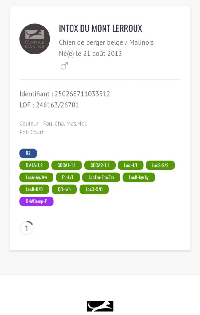This screenshot has width=200, height=315.
Task: Click the SDCA1-1.1 badge
Action: [66, 165]
